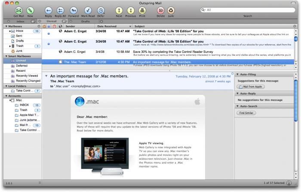The image size is (301, 192).
Task: Collapse the .Mac account tree
Action: pos(10,101)
